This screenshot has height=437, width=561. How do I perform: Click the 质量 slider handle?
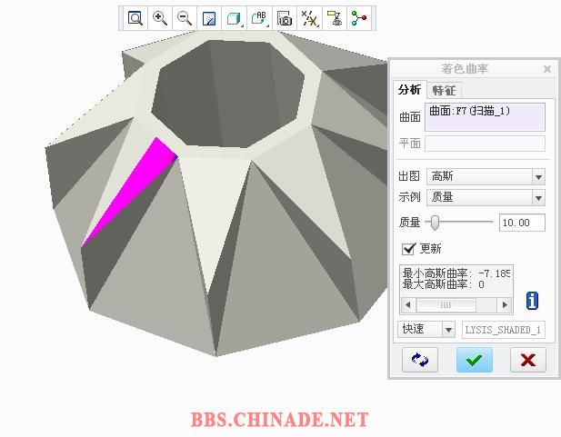pyautogui.click(x=435, y=223)
